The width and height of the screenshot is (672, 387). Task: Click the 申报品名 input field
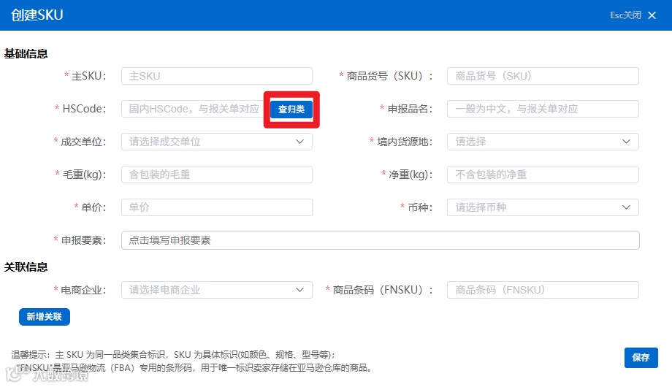[x=543, y=109]
